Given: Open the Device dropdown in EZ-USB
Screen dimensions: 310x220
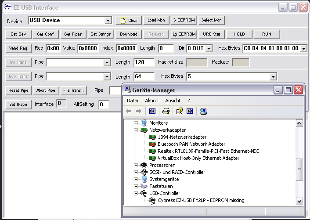Looking at the screenshot, I should 108,20.
